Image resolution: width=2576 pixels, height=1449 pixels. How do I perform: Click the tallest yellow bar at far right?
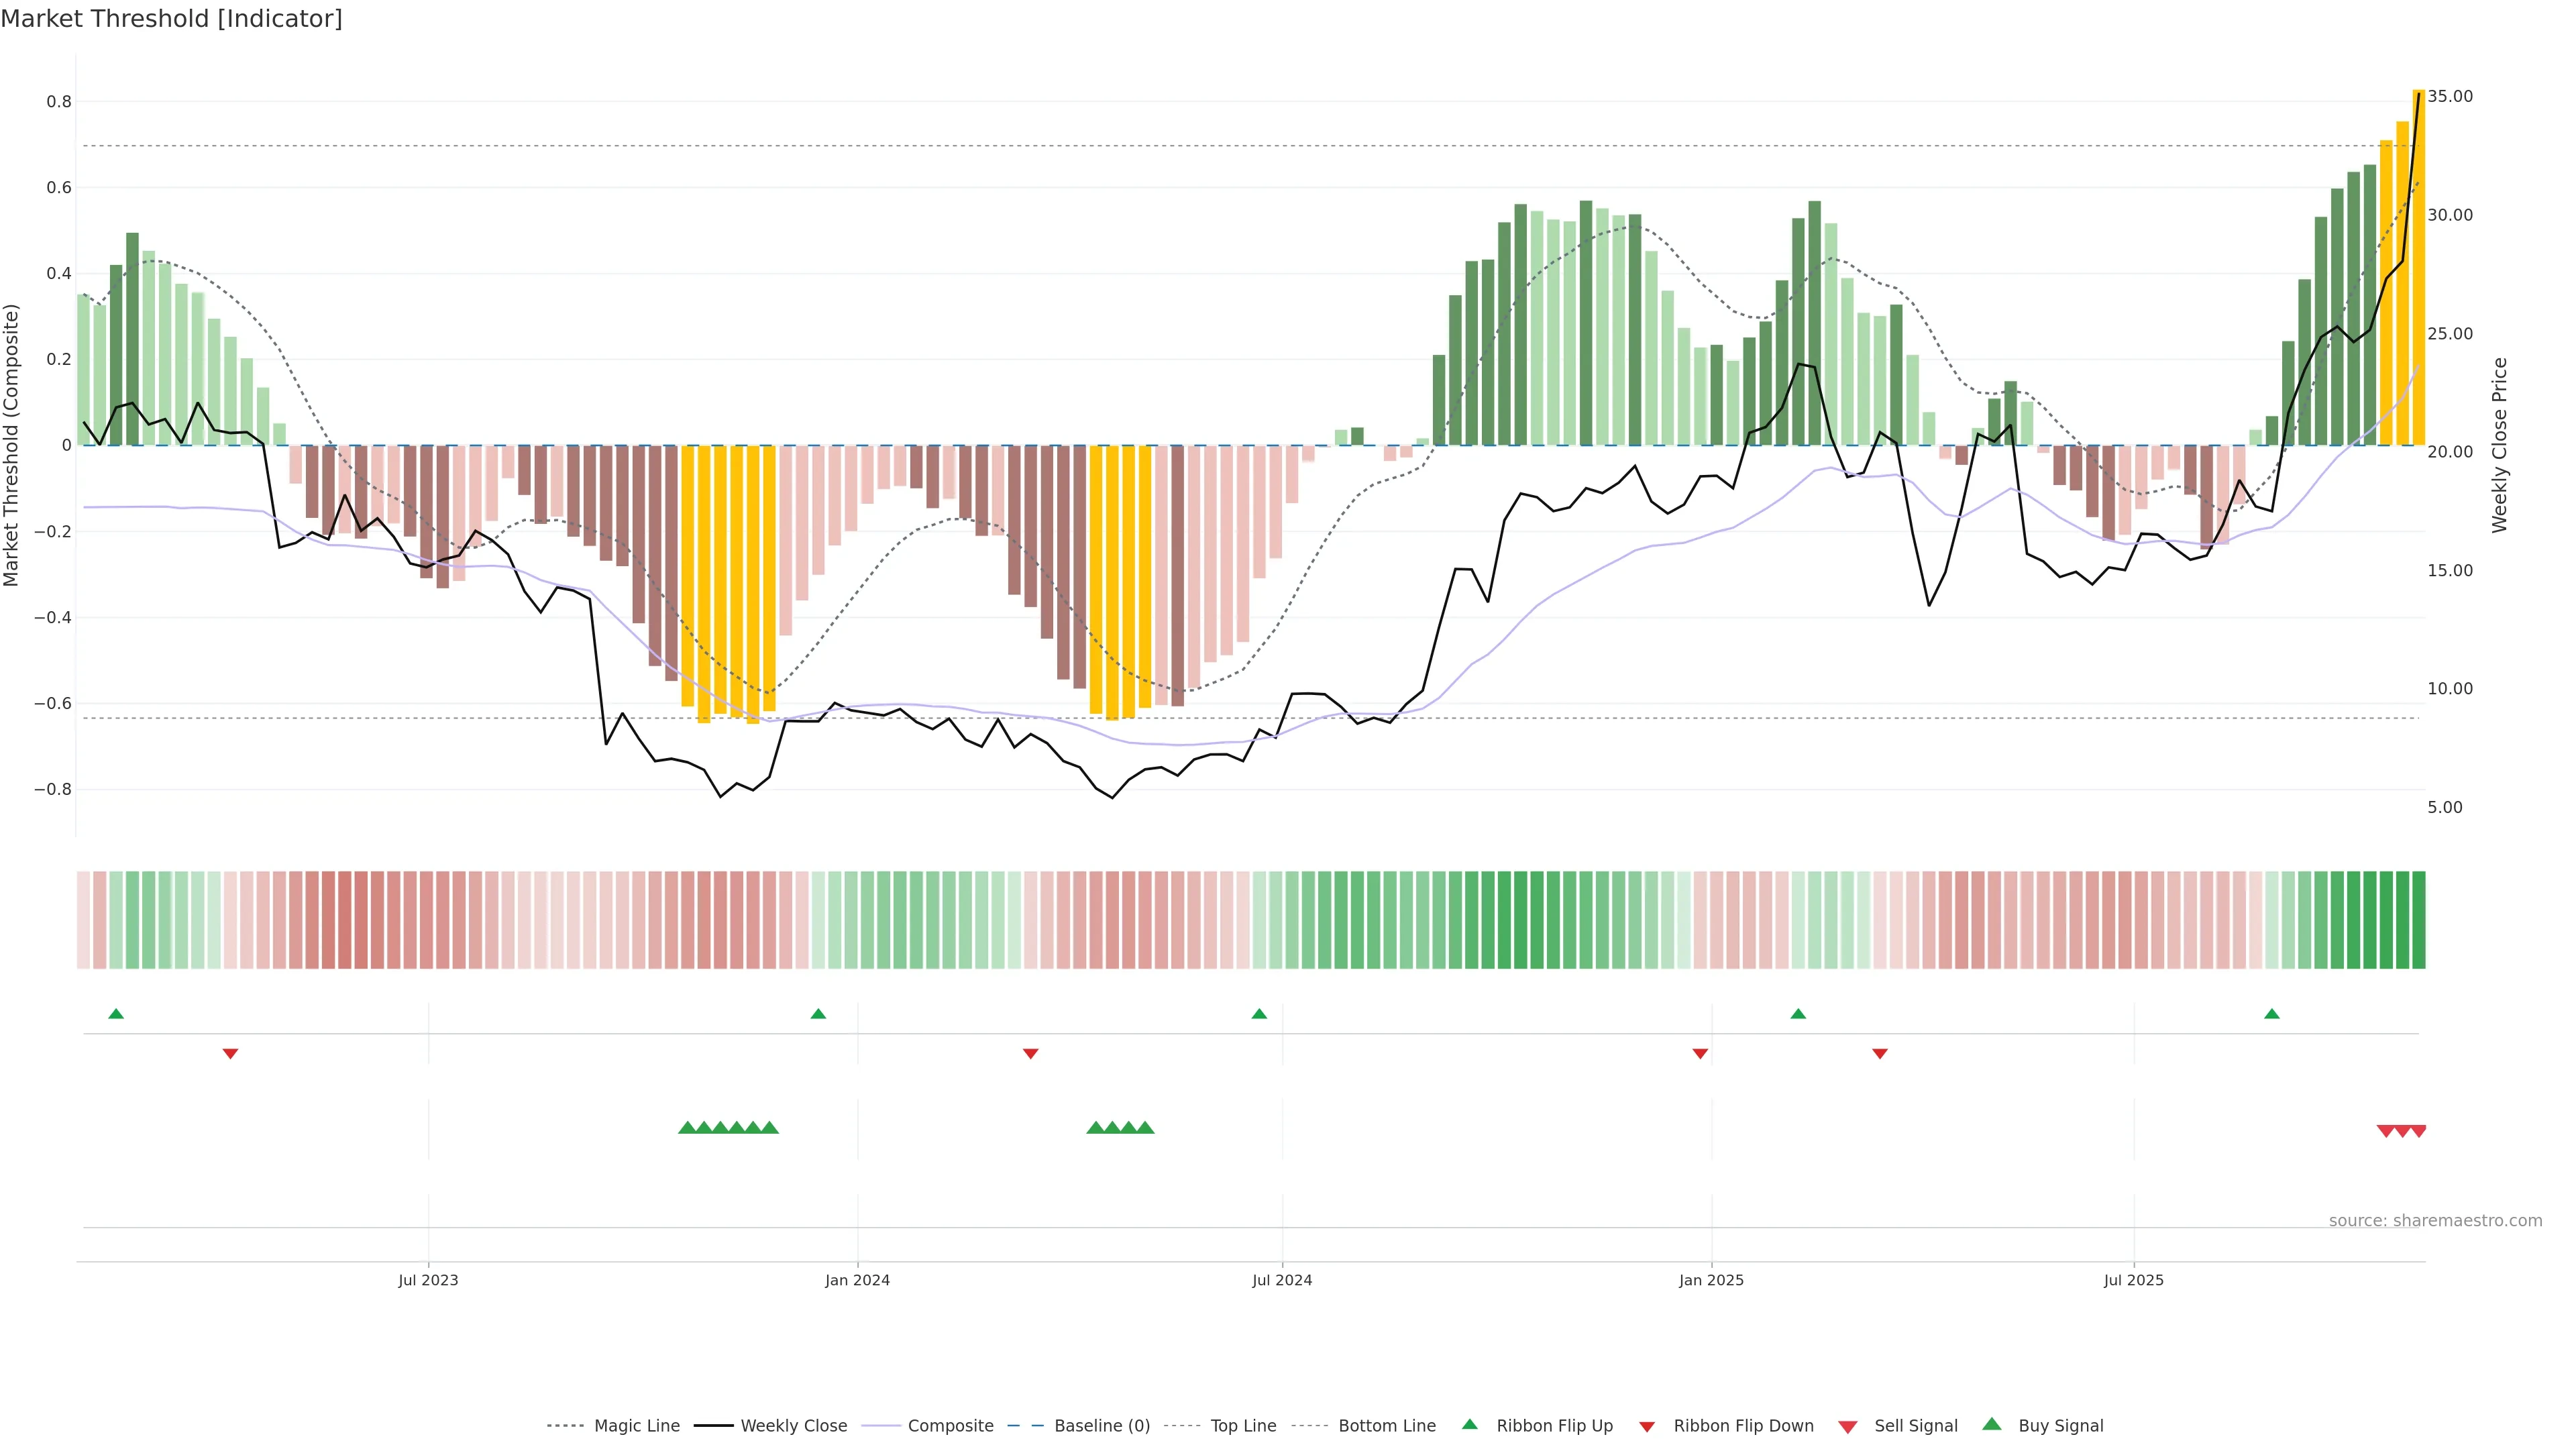[2418, 268]
